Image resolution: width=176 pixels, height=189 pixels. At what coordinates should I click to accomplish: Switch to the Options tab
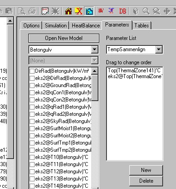coord(31,26)
